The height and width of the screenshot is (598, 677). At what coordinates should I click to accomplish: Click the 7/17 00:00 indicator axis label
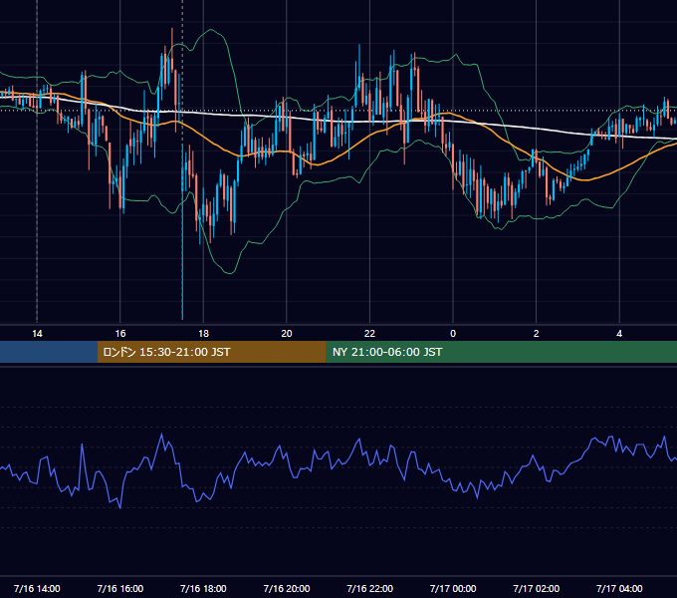(453, 588)
